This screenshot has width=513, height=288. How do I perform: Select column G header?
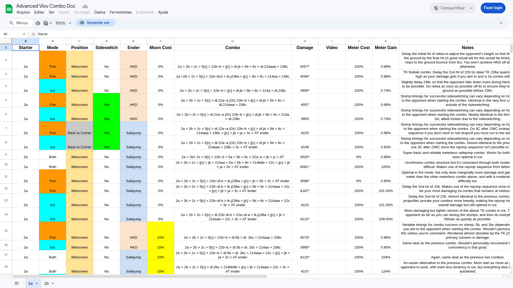(x=232, y=41)
